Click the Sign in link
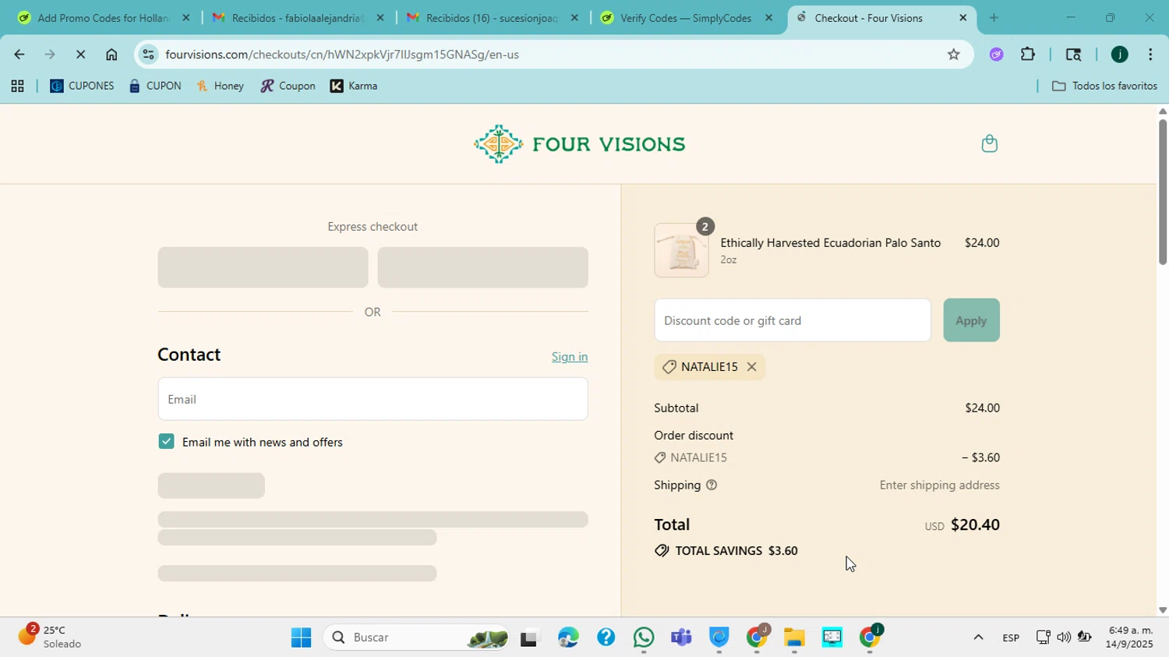 (x=570, y=357)
